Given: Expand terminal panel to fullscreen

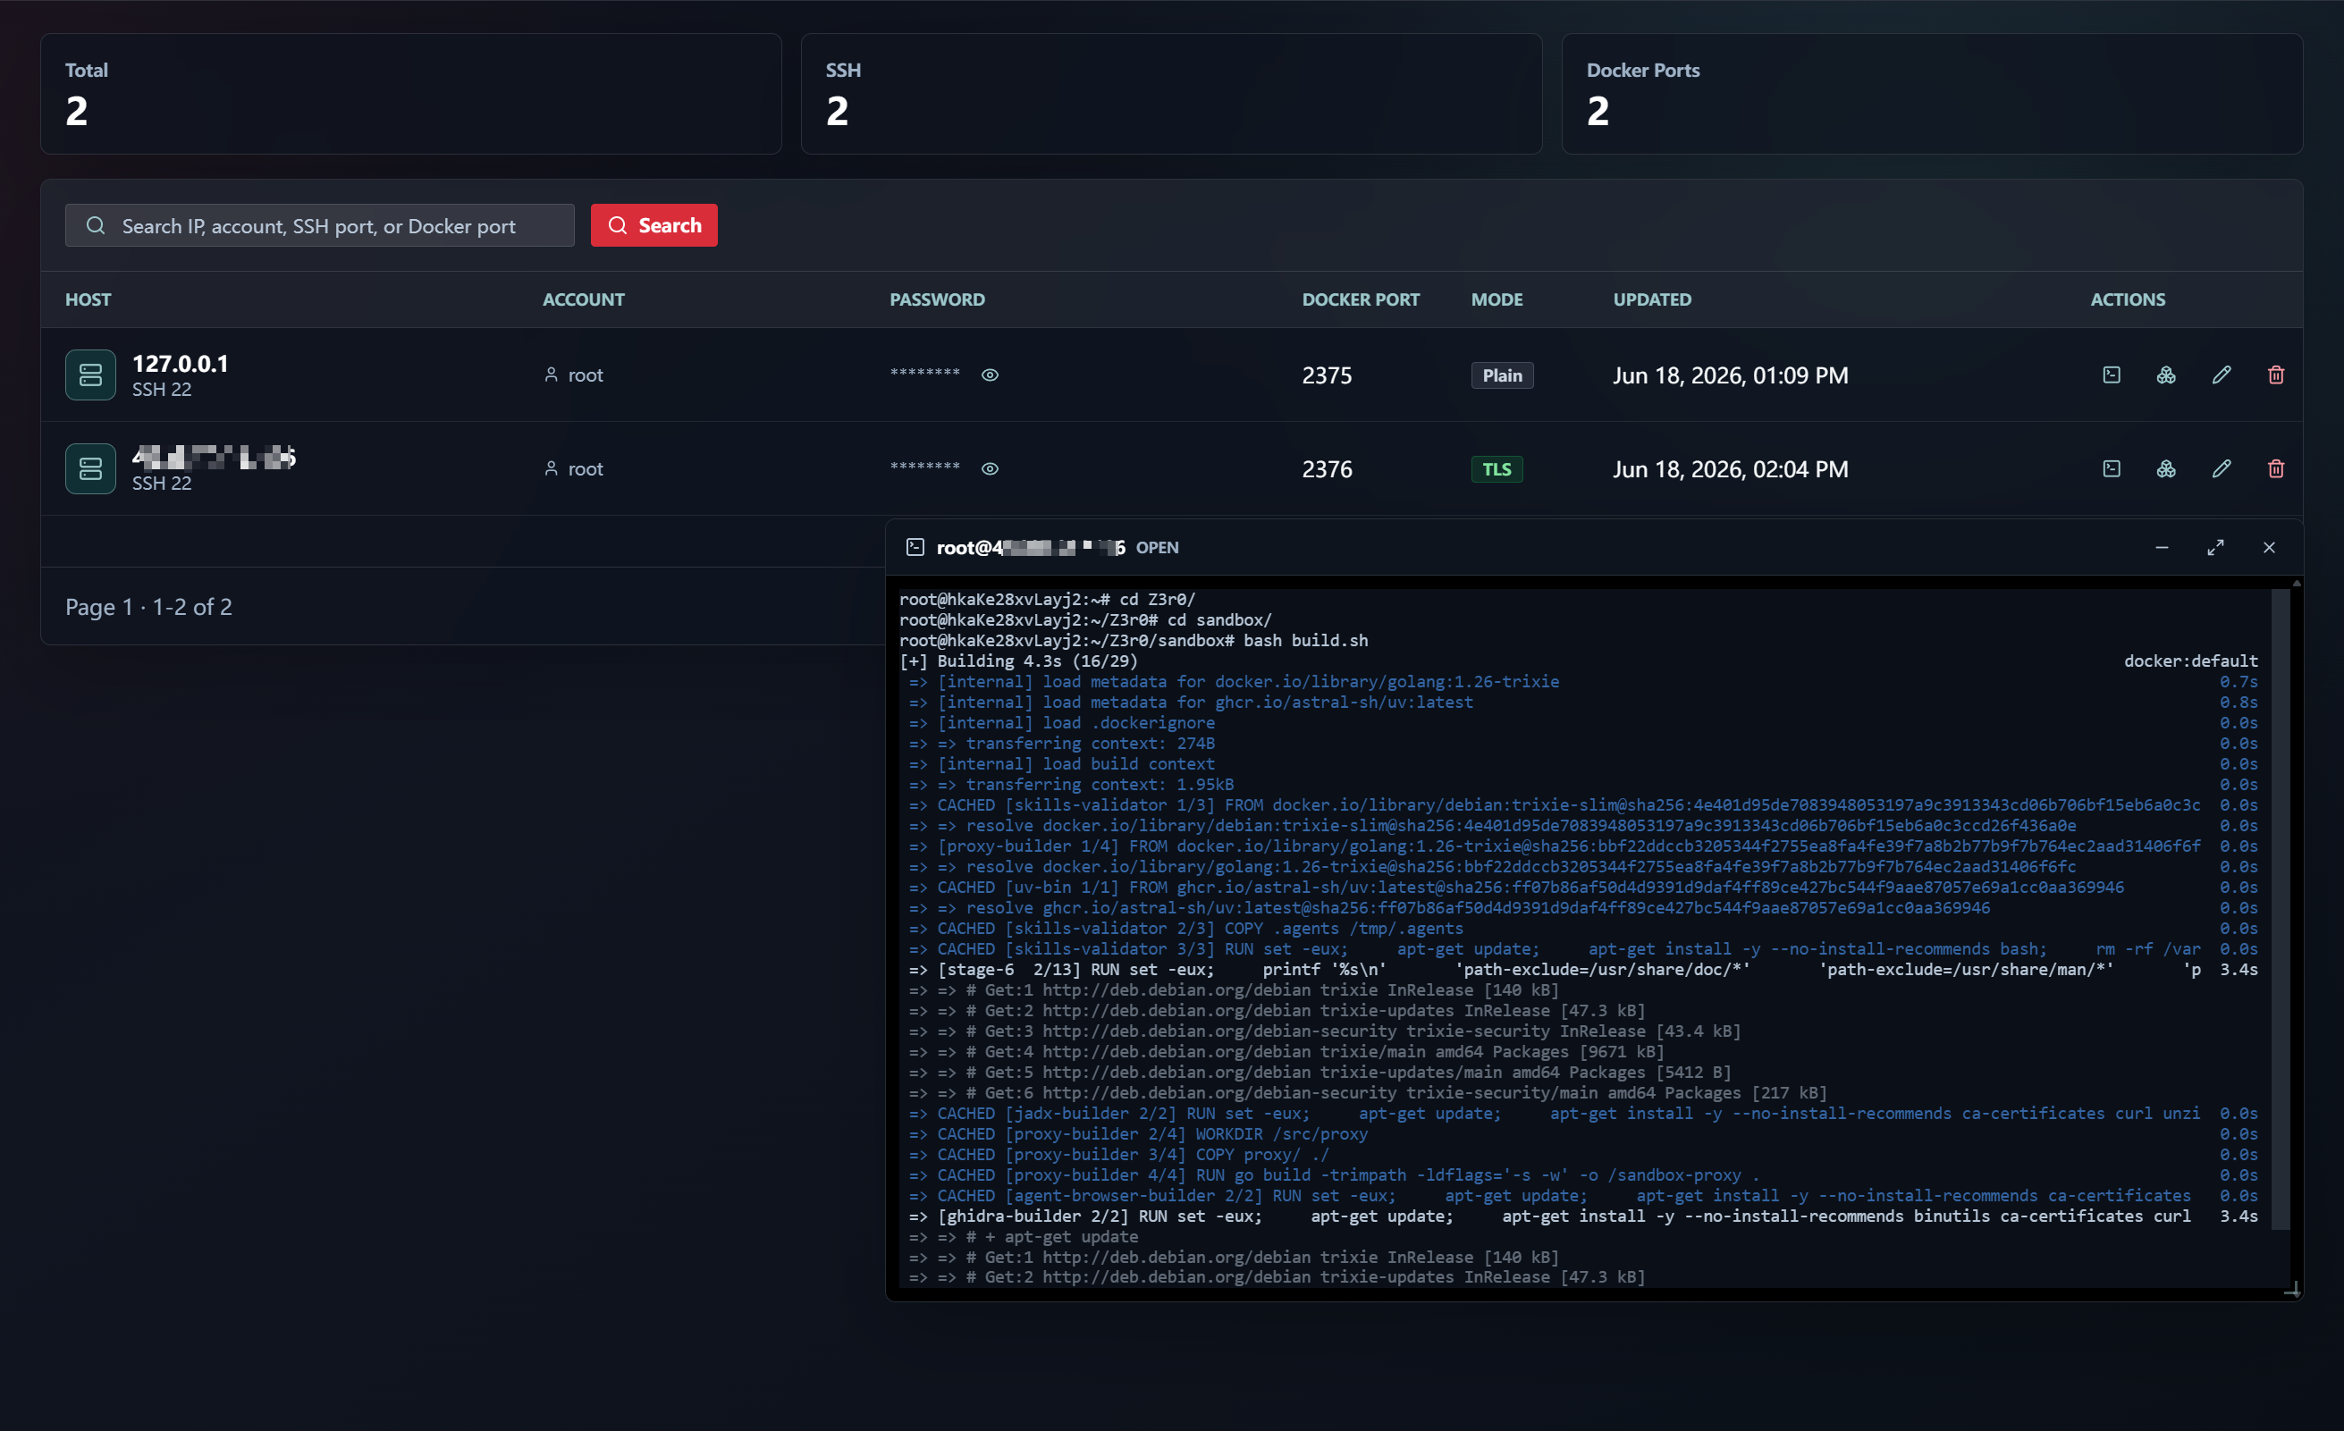Looking at the screenshot, I should (2215, 547).
